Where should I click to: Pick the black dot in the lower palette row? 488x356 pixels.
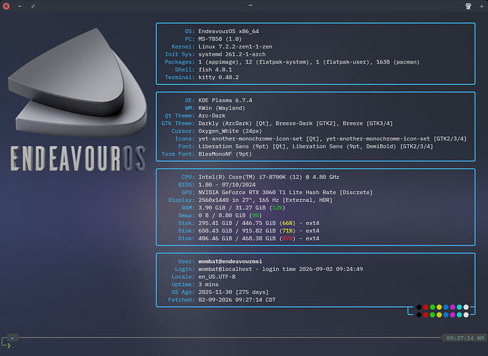click(419, 315)
